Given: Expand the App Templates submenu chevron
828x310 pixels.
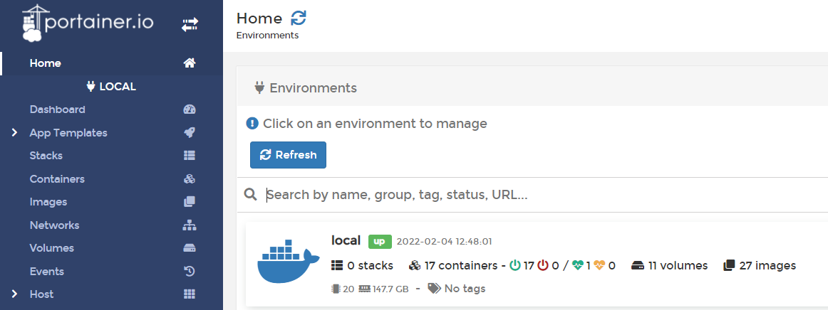Looking at the screenshot, I should click(x=14, y=133).
